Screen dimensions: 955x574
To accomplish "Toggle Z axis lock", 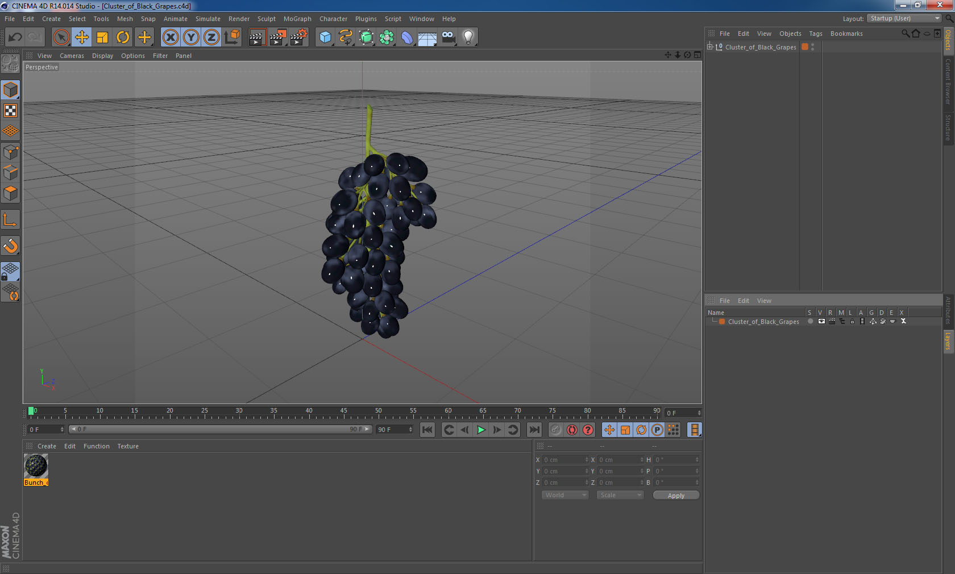I will 211,38.
